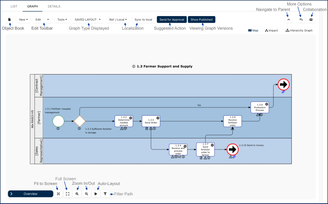Open the Ref. / Local dropdown
Viewport: 328px width, 204px height.
(118, 19)
